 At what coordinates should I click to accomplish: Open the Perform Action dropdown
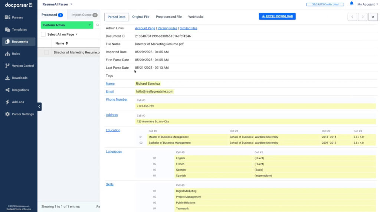click(67, 25)
